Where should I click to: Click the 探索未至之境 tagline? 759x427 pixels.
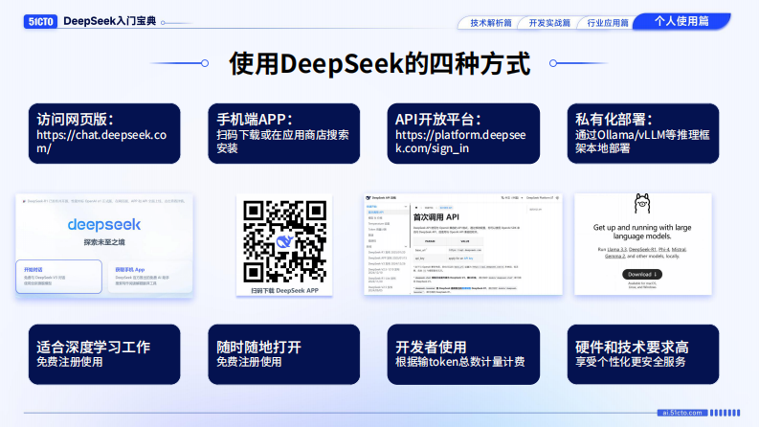point(104,242)
